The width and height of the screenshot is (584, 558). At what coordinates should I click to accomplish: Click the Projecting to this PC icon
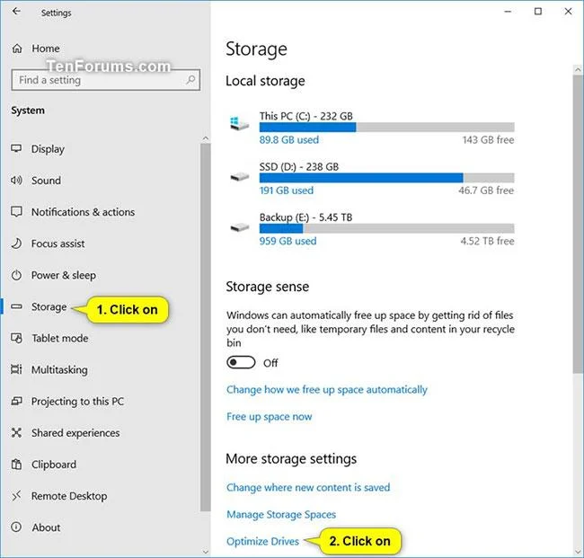pos(16,401)
